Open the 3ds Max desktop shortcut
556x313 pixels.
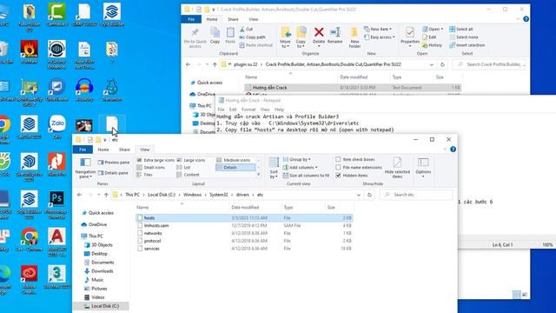(56, 276)
